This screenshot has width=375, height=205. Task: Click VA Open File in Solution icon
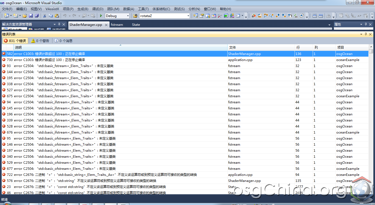click(x=259, y=16)
